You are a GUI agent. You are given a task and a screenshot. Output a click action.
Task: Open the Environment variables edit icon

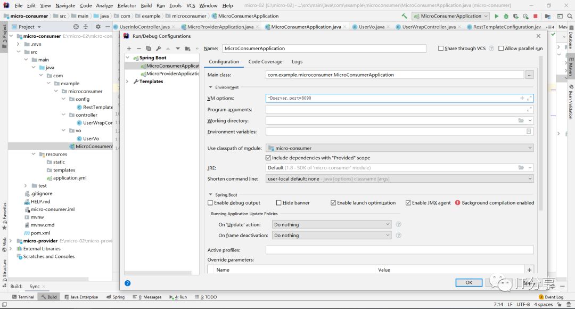pyautogui.click(x=529, y=132)
